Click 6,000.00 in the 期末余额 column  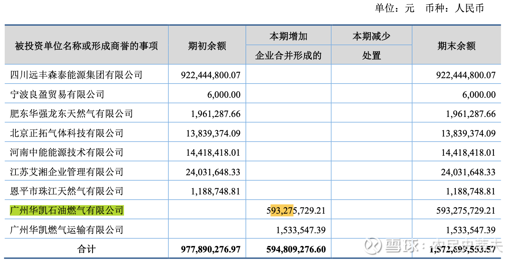[479, 95]
